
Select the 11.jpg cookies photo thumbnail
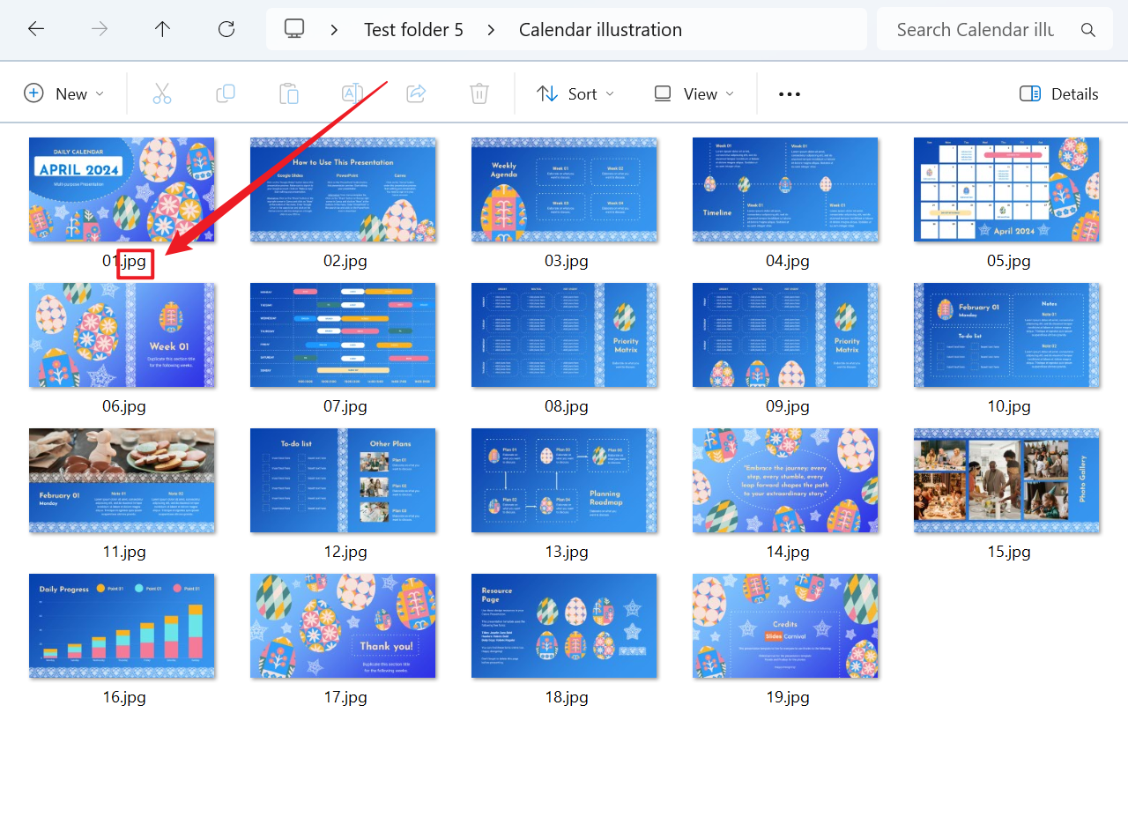[x=122, y=480]
